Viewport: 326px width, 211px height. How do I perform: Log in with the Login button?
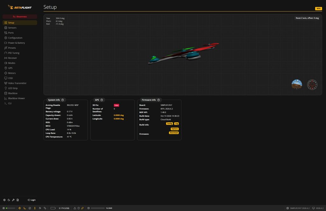click(x=32, y=200)
